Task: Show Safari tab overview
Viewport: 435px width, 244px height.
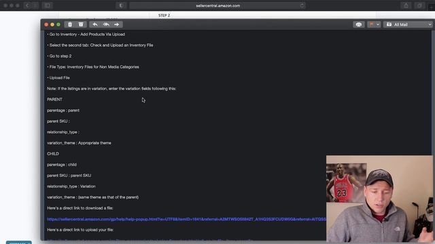Action: pos(420,5)
